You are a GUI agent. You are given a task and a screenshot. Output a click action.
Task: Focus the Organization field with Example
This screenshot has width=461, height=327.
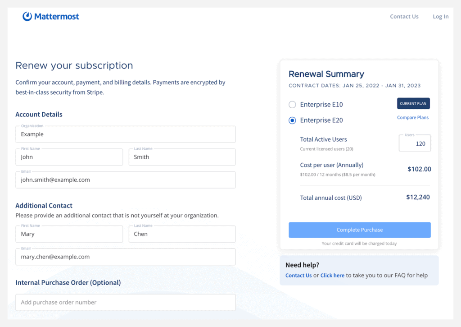(126, 134)
